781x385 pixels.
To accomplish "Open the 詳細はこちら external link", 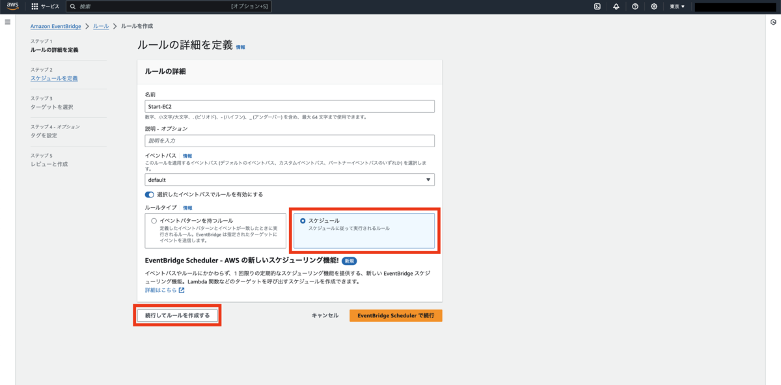I will pos(165,290).
